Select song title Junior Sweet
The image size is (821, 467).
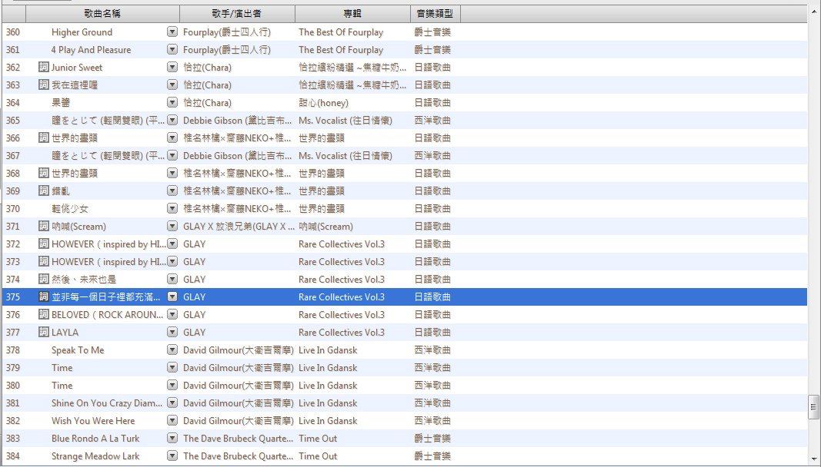pos(77,68)
